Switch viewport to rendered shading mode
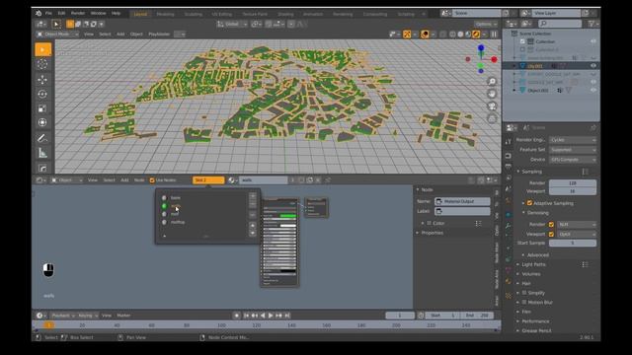The image size is (632, 355). 476,35
